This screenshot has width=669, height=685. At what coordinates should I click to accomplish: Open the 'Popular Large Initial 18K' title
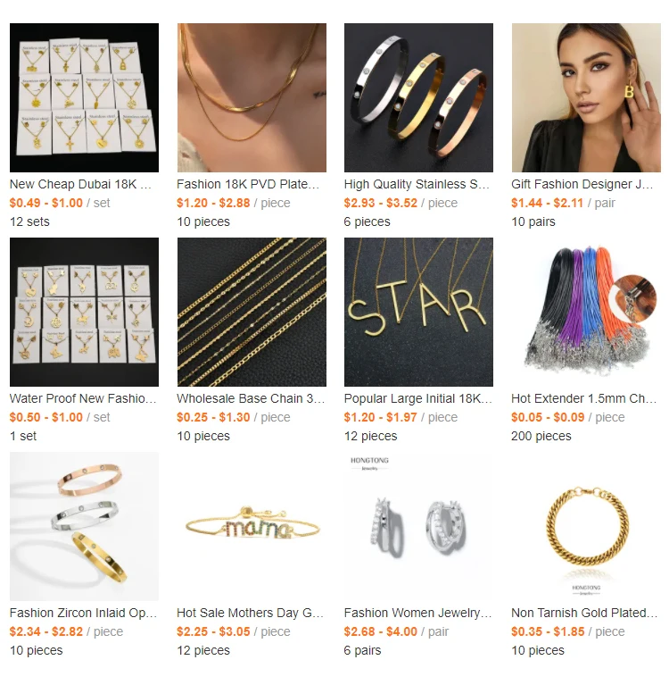click(x=418, y=398)
